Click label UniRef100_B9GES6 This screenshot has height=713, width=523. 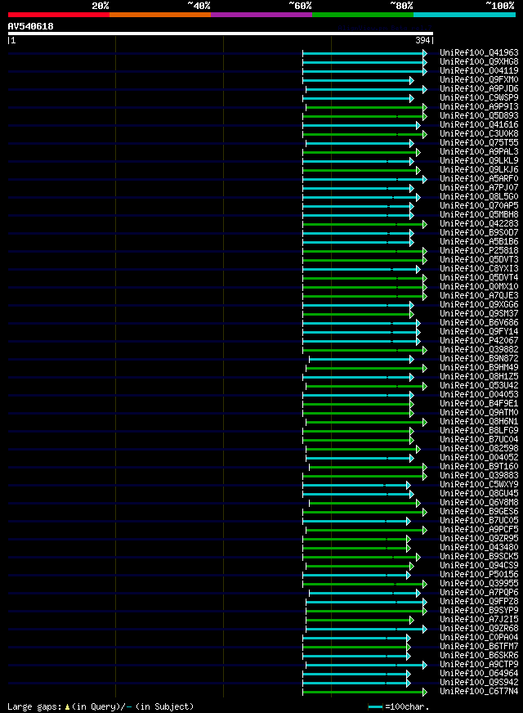point(479,512)
